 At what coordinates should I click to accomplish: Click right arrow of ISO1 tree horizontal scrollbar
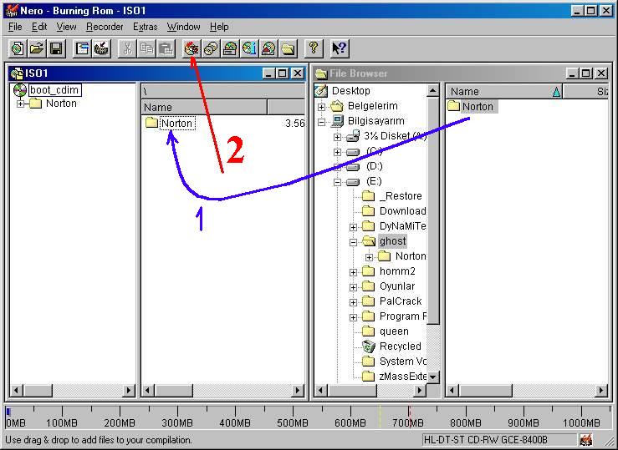click(129, 391)
